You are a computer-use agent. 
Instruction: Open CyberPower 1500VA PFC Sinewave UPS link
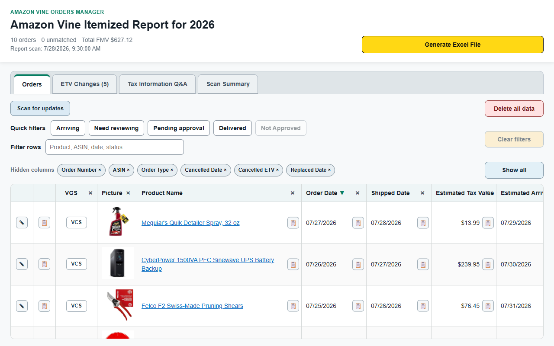point(208,264)
